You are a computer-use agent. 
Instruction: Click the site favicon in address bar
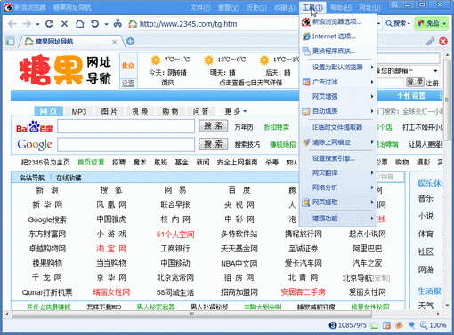tap(133, 24)
